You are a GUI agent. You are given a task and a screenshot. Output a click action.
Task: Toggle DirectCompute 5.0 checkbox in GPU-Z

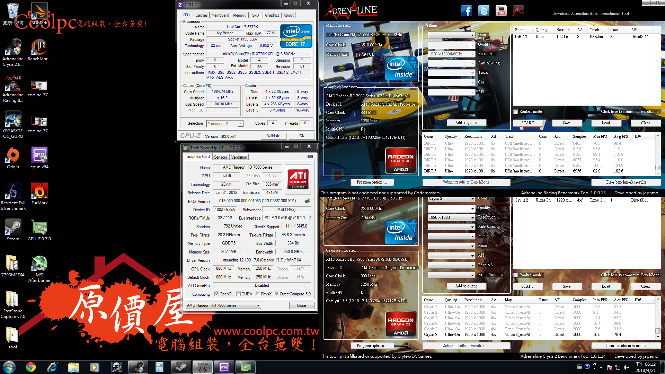pos(277,294)
